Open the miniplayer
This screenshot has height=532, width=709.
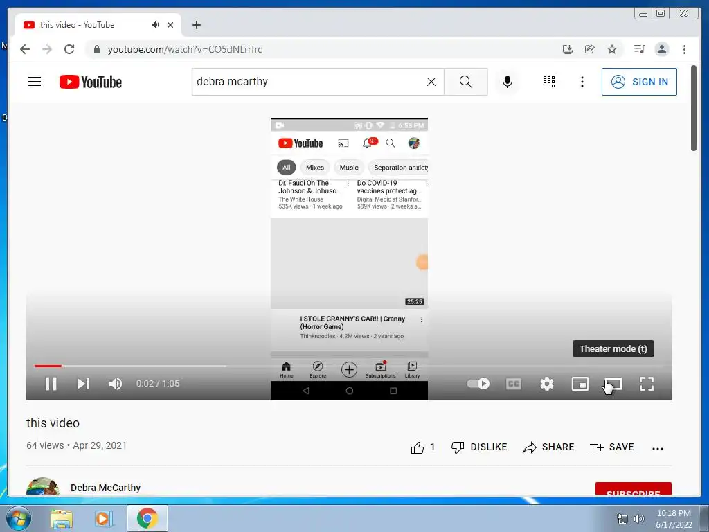pos(580,384)
